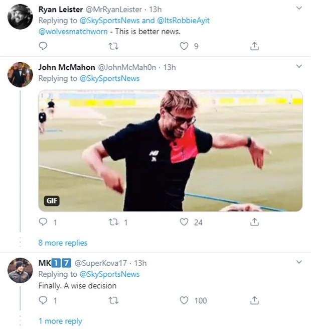This screenshot has width=311, height=329.
Task: Like Ryan Leister's tweet with 9 likes
Action: click(184, 46)
